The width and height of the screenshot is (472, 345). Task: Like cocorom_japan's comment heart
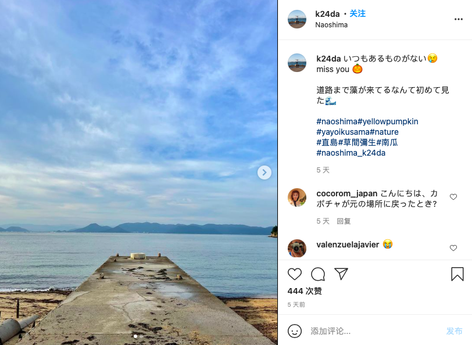(453, 197)
